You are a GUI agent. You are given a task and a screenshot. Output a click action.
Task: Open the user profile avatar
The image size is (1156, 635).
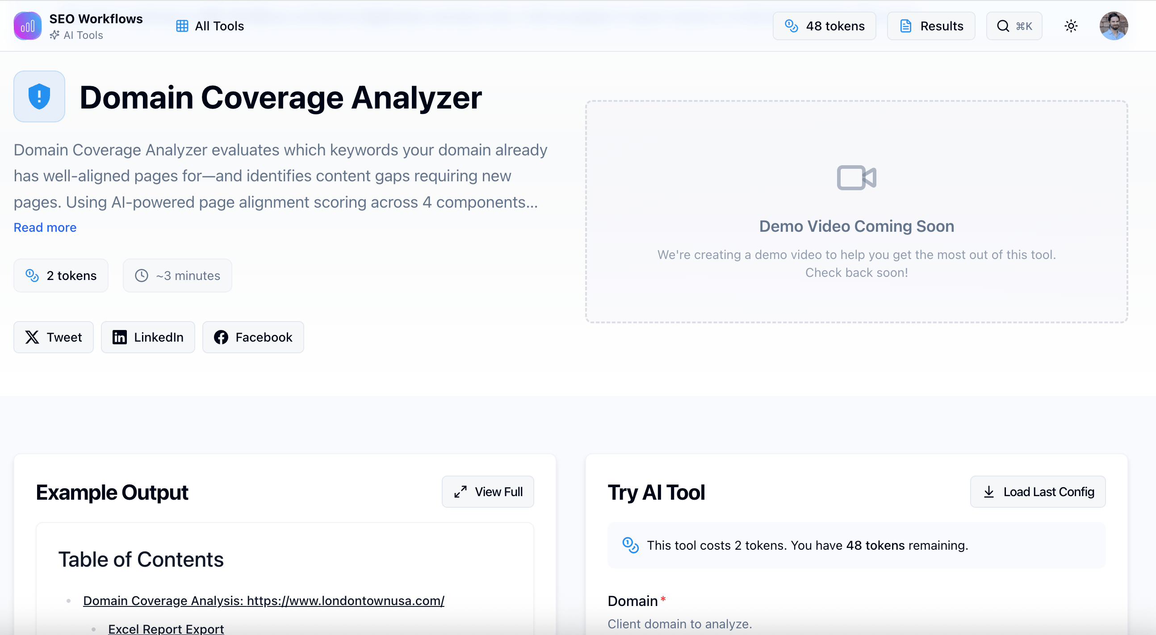[x=1114, y=26]
